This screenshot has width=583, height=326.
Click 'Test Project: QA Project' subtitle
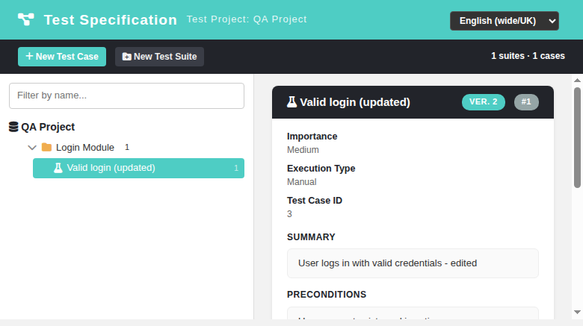point(247,19)
